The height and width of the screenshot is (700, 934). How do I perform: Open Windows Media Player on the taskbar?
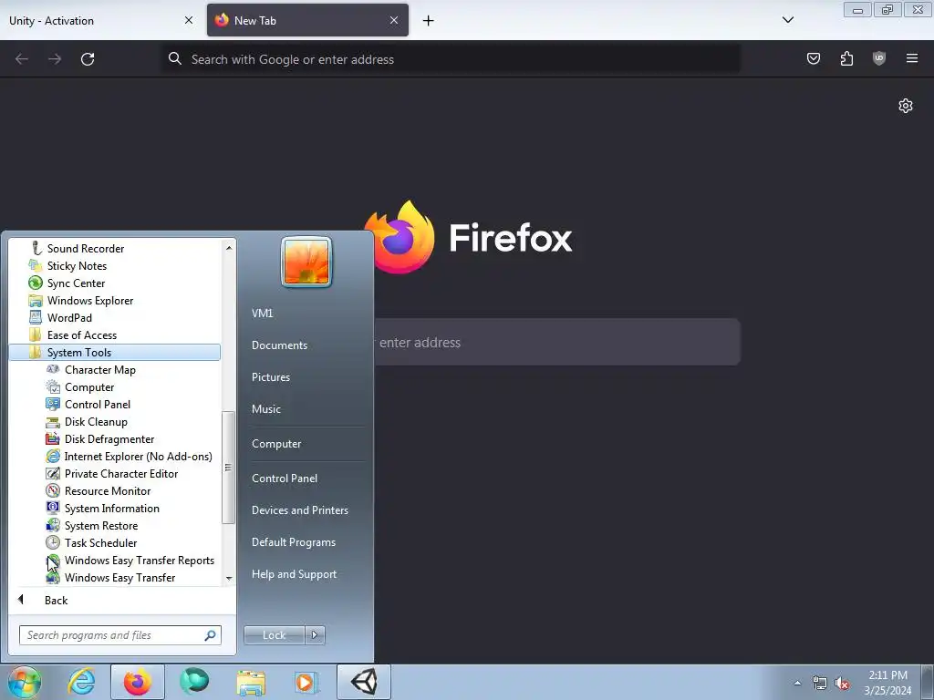click(307, 682)
